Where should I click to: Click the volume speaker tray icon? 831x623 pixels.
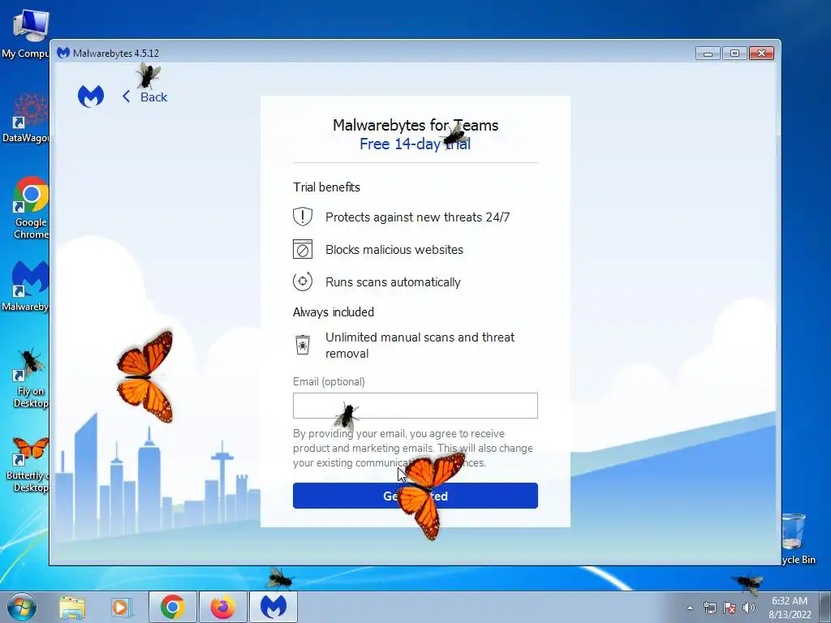(749, 608)
